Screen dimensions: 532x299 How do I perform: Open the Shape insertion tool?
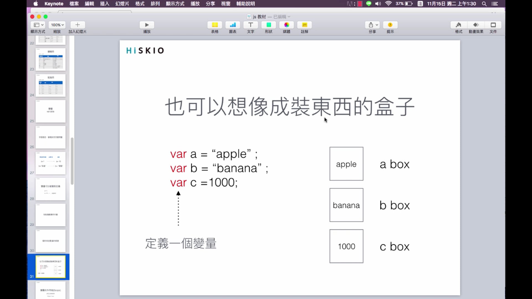(x=268, y=25)
